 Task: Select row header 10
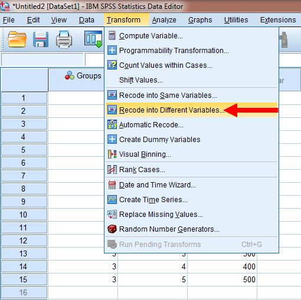click(x=24, y=215)
